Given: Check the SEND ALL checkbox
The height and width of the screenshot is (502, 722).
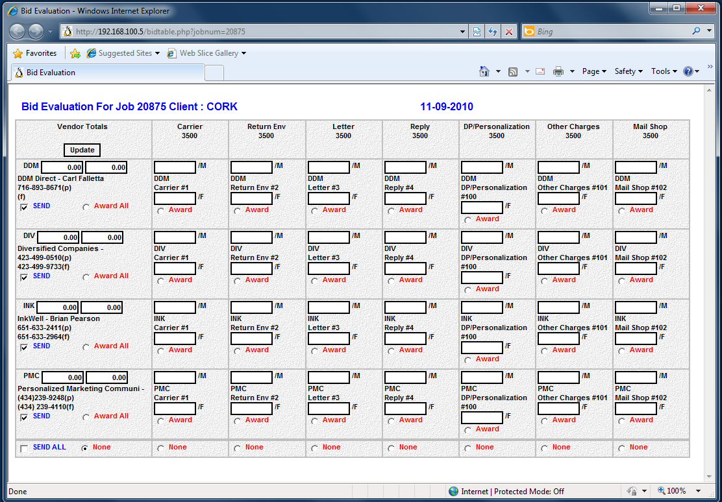Looking at the screenshot, I should [24, 449].
